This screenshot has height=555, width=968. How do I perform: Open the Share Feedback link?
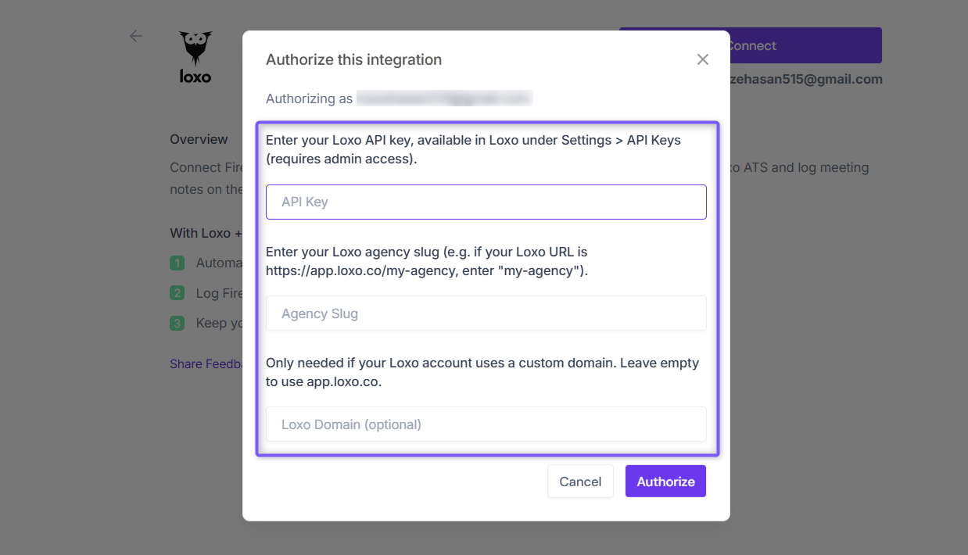(x=206, y=364)
